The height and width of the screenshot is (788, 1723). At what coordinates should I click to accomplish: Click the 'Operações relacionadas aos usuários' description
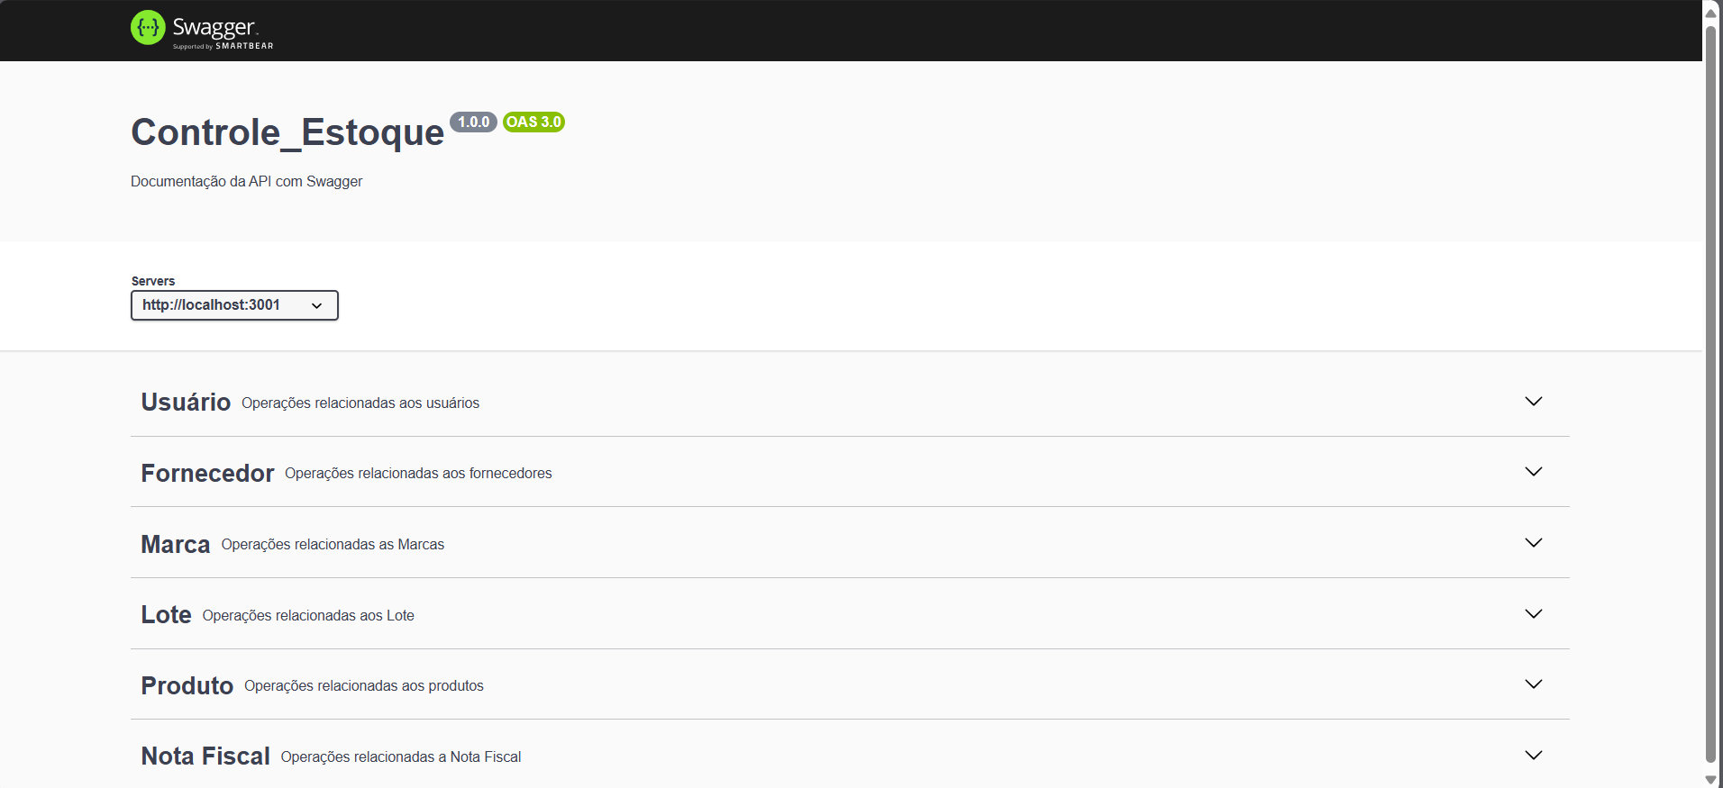[360, 403]
